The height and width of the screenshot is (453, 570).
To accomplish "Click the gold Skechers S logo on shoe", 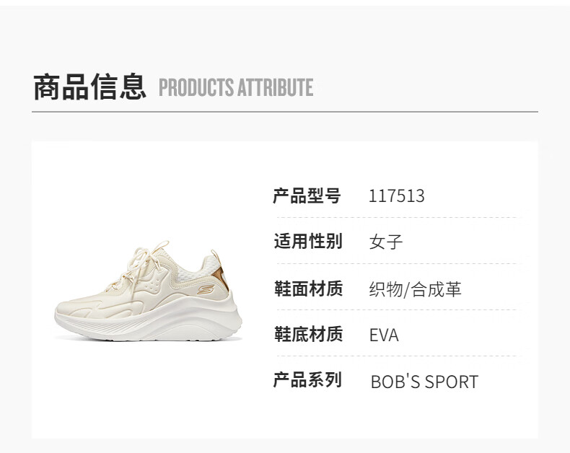I will tap(206, 289).
